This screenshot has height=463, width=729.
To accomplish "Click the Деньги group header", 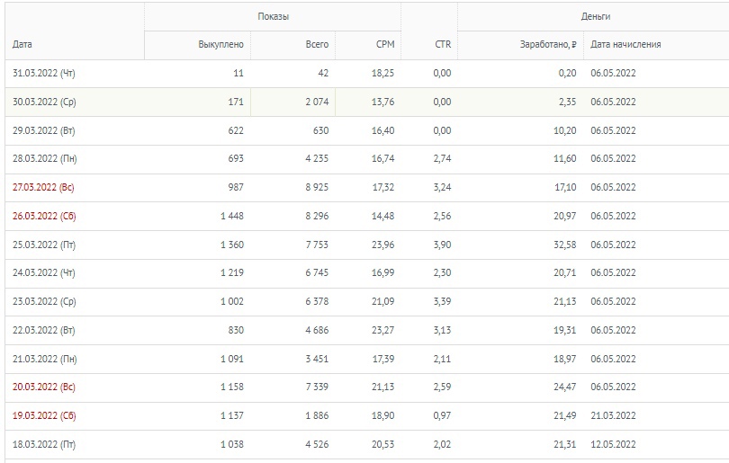I will click(x=596, y=16).
